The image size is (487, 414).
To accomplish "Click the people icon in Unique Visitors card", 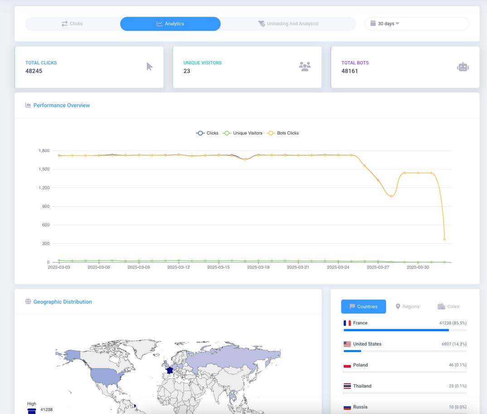I will tap(305, 67).
